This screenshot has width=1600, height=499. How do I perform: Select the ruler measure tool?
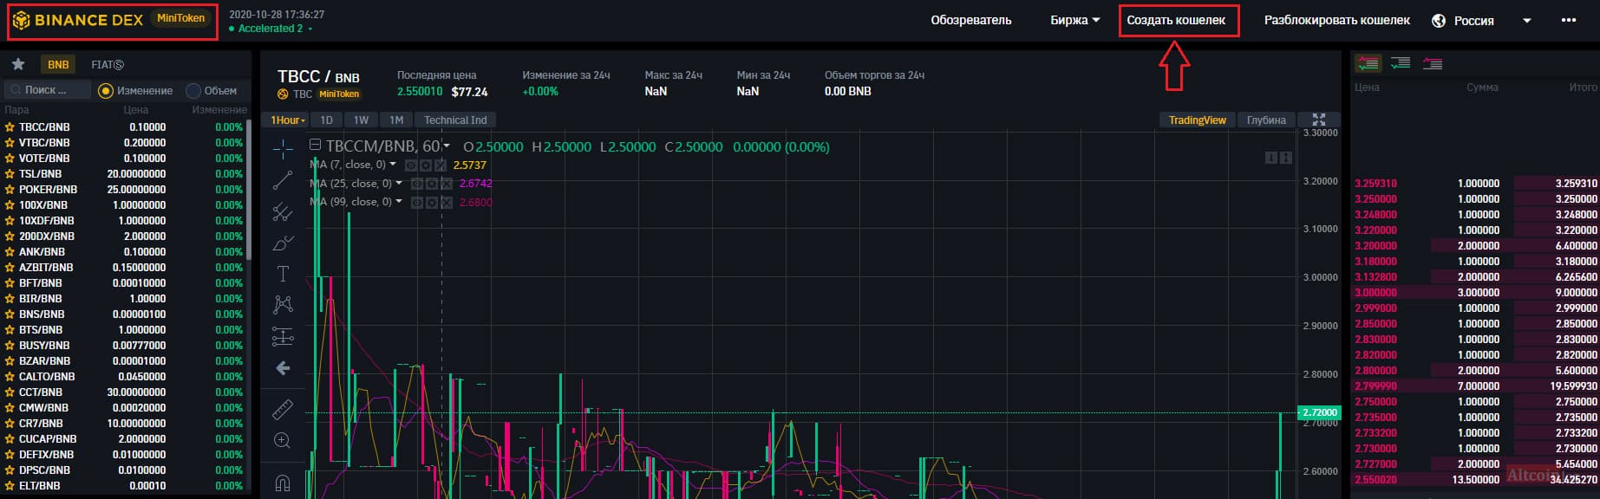click(x=283, y=409)
